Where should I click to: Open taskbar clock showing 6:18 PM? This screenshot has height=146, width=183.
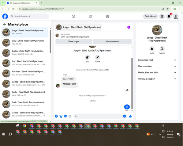tap(170, 134)
